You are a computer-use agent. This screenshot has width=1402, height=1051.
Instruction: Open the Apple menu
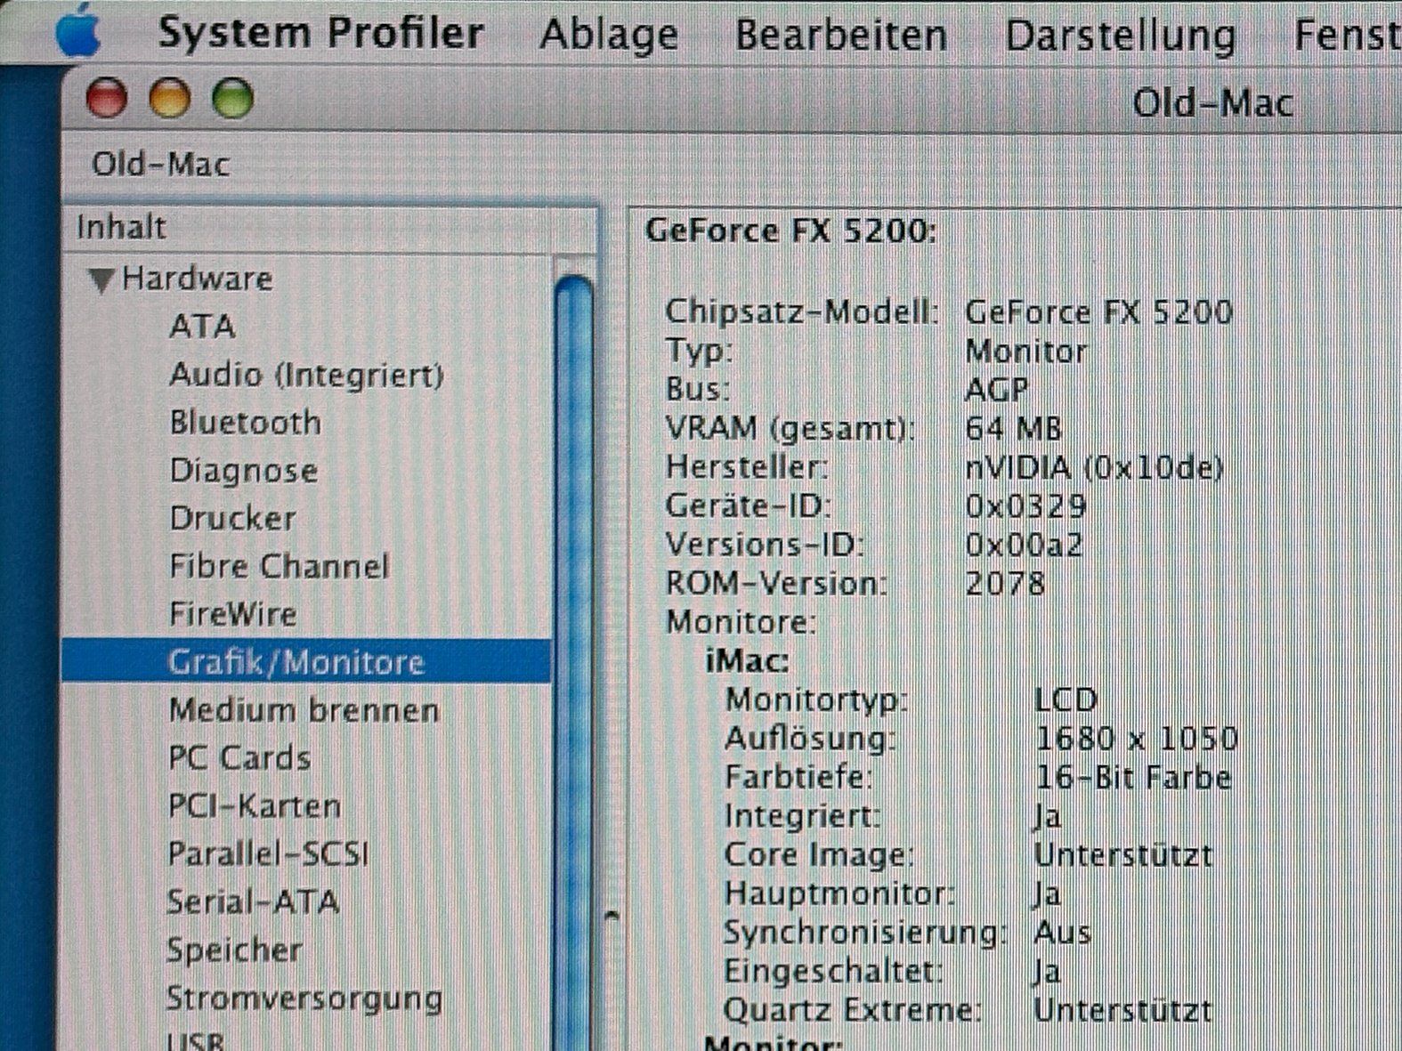coord(78,31)
